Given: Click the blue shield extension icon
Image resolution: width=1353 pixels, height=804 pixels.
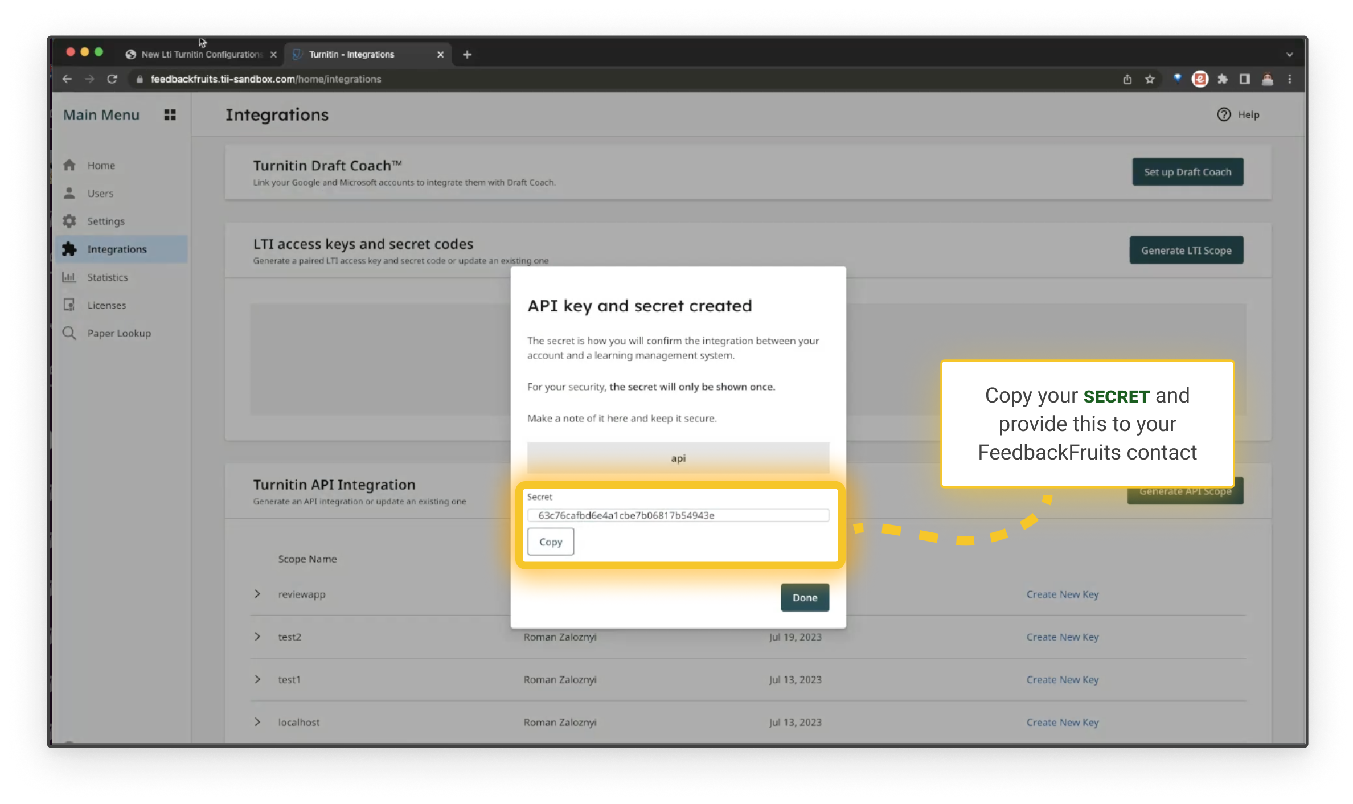Looking at the screenshot, I should 1178,79.
